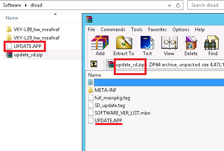
Task: Click the full_mainpkg.tag file icon
Action: pyautogui.click(x=91, y=98)
